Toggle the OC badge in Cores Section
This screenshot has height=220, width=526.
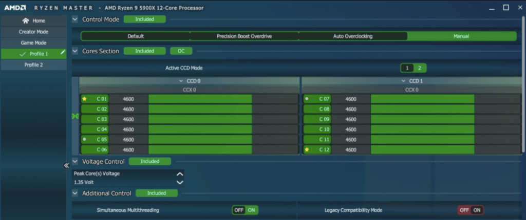tap(181, 51)
